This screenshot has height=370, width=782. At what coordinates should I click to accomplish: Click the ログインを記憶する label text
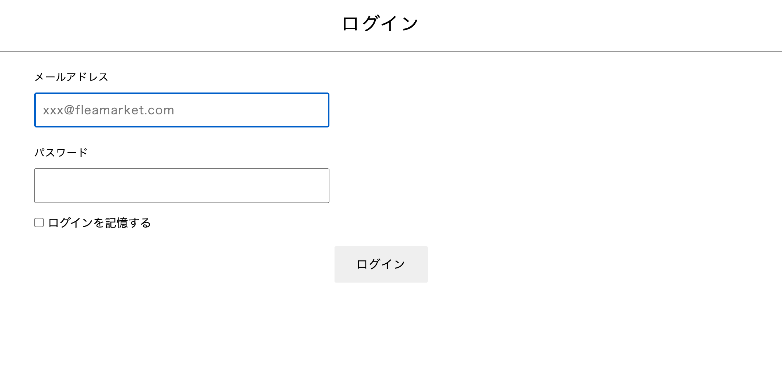99,223
